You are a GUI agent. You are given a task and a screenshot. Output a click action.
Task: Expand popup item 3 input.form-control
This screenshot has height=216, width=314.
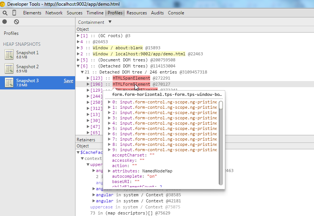[x=109, y=118]
